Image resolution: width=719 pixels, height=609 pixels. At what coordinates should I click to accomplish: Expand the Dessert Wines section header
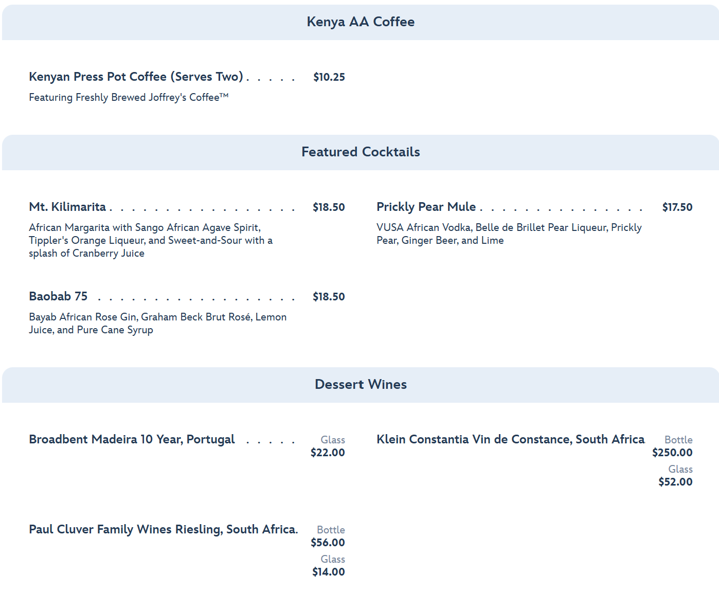pos(360,385)
